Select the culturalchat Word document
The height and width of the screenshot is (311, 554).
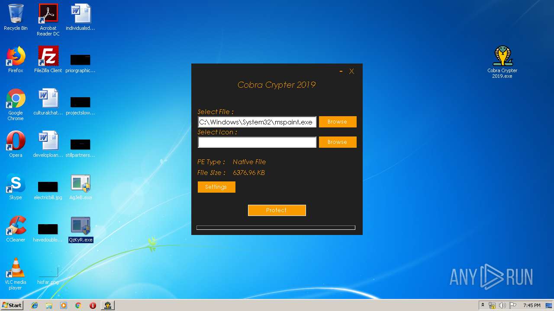[x=48, y=102]
